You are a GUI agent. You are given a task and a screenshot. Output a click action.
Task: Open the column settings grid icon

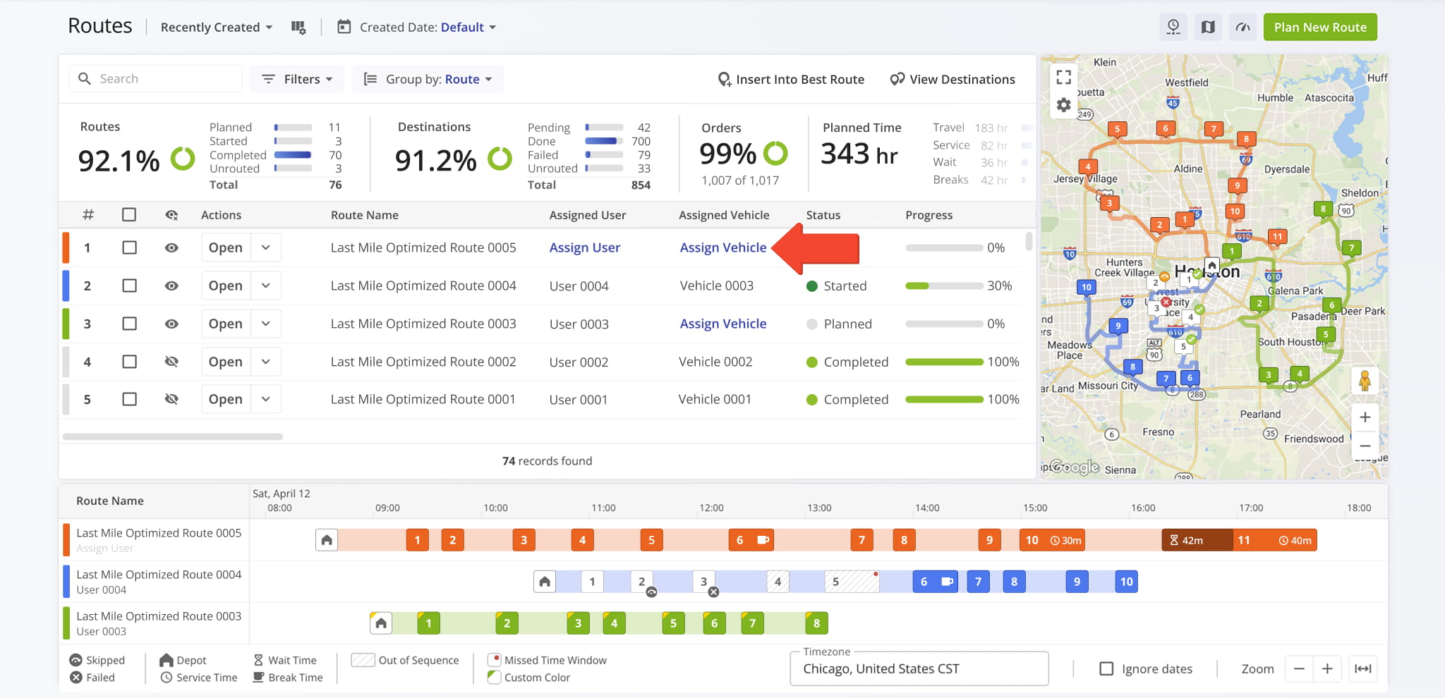pyautogui.click(x=298, y=27)
